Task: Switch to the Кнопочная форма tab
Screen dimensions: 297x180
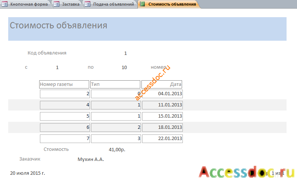Action: point(26,4)
